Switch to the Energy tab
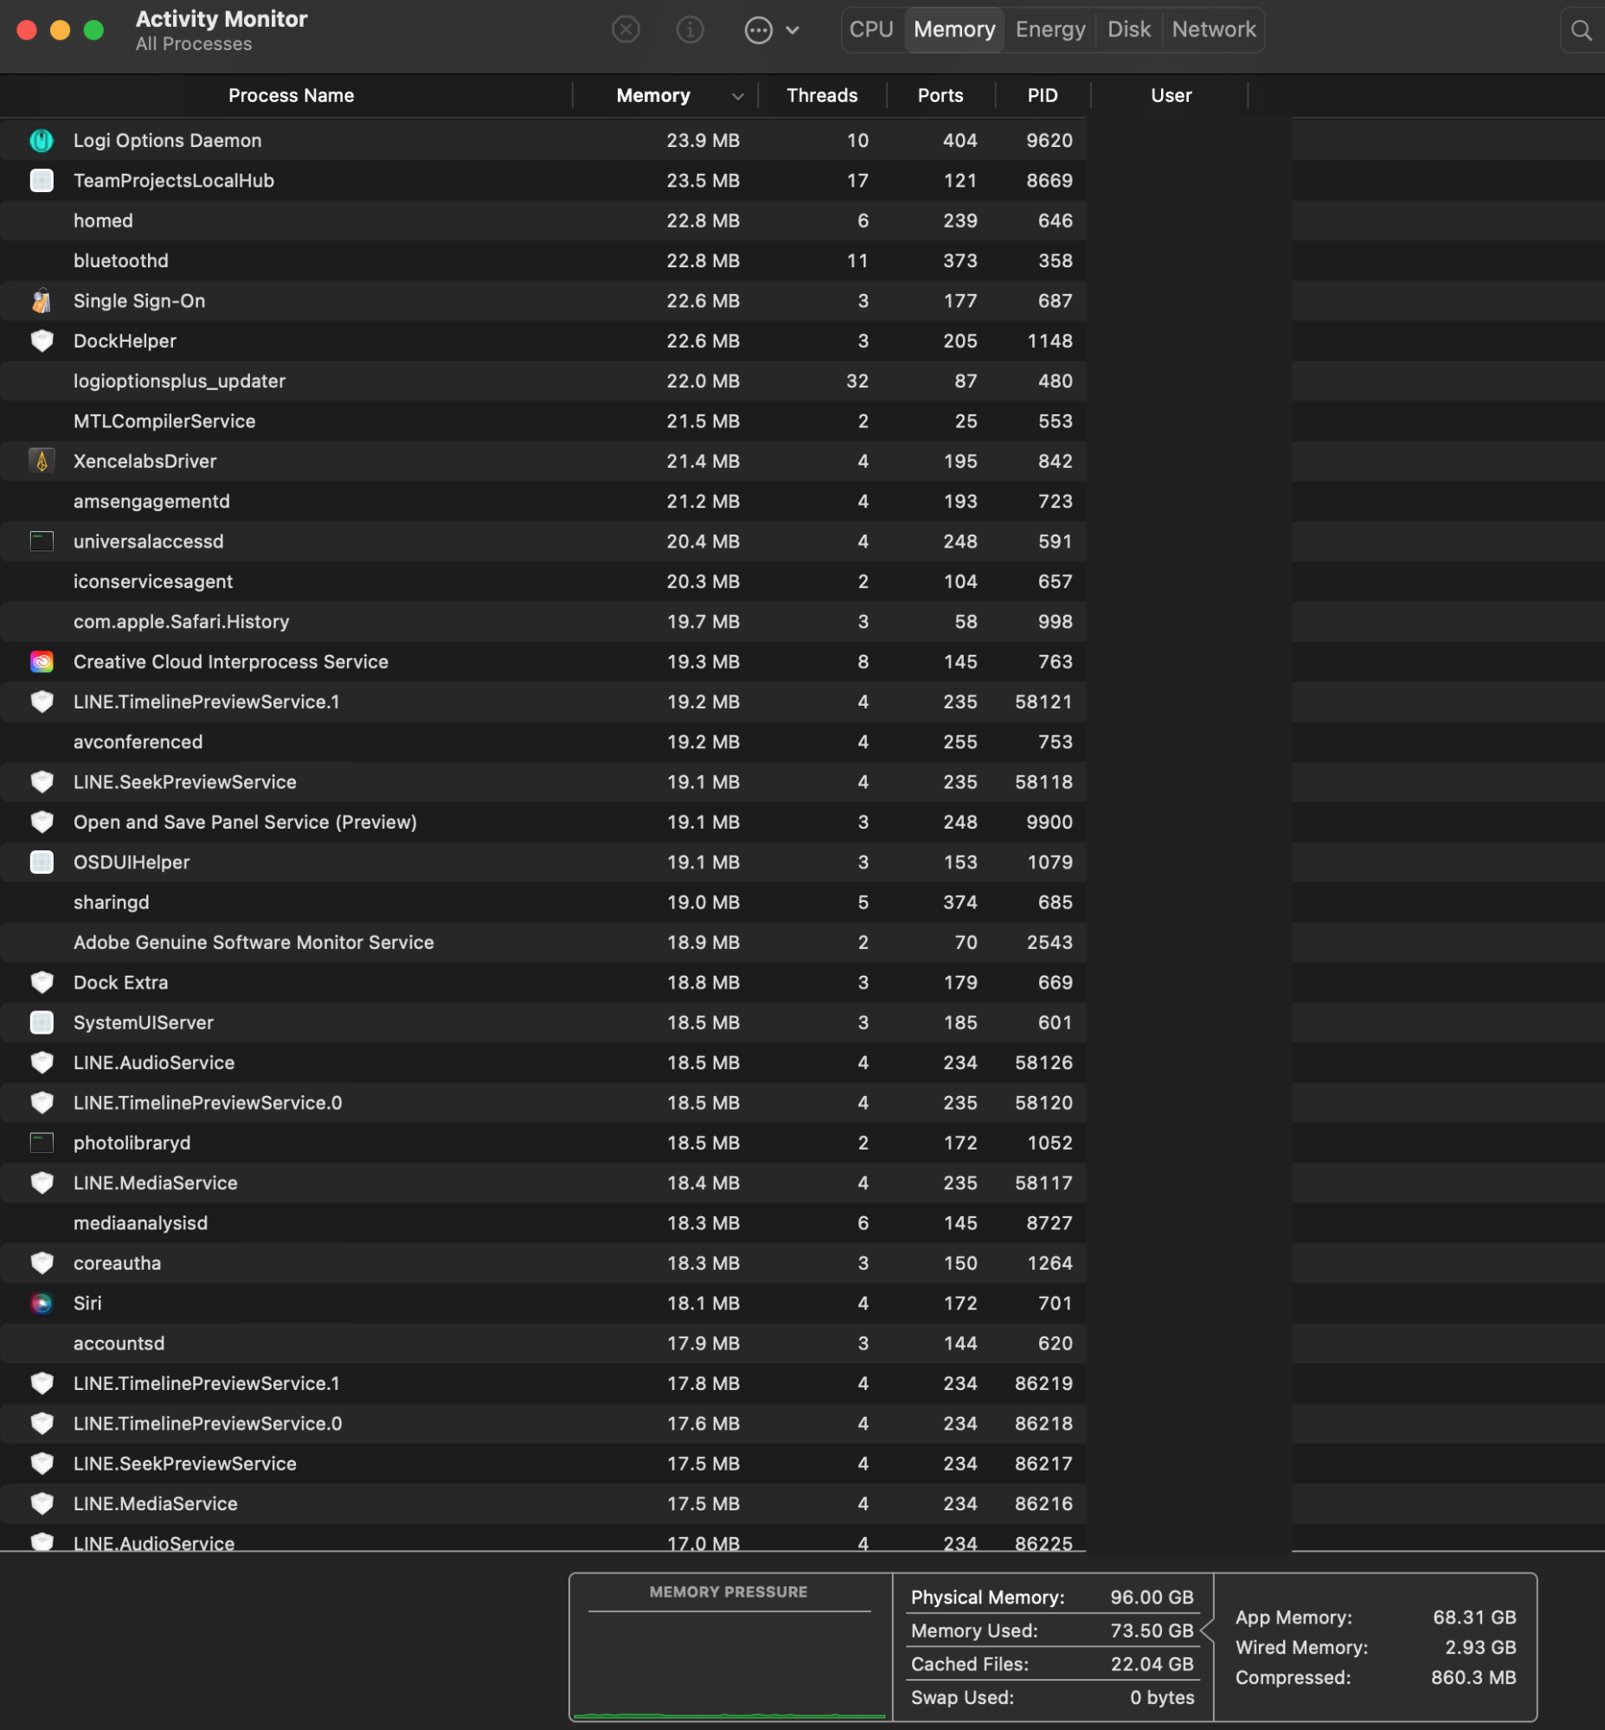This screenshot has height=1730, width=1605. click(1050, 29)
